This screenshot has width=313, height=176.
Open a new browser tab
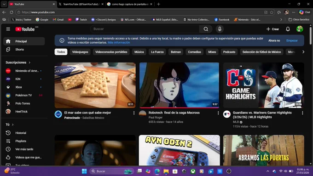point(158,4)
